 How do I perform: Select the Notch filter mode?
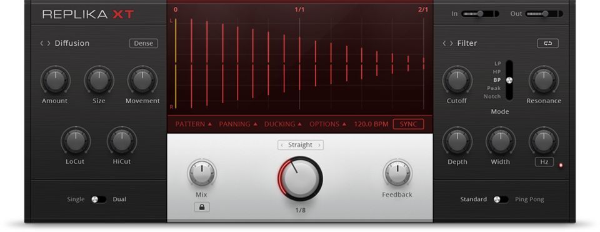point(492,96)
